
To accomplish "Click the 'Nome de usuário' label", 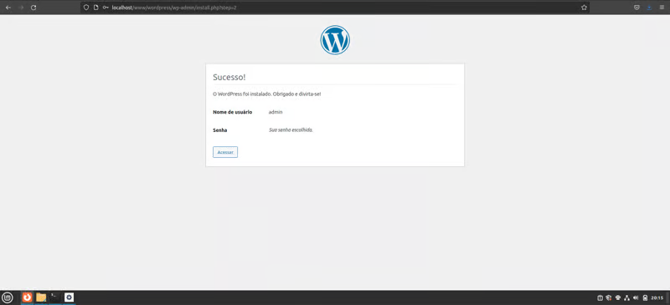I will (x=233, y=112).
